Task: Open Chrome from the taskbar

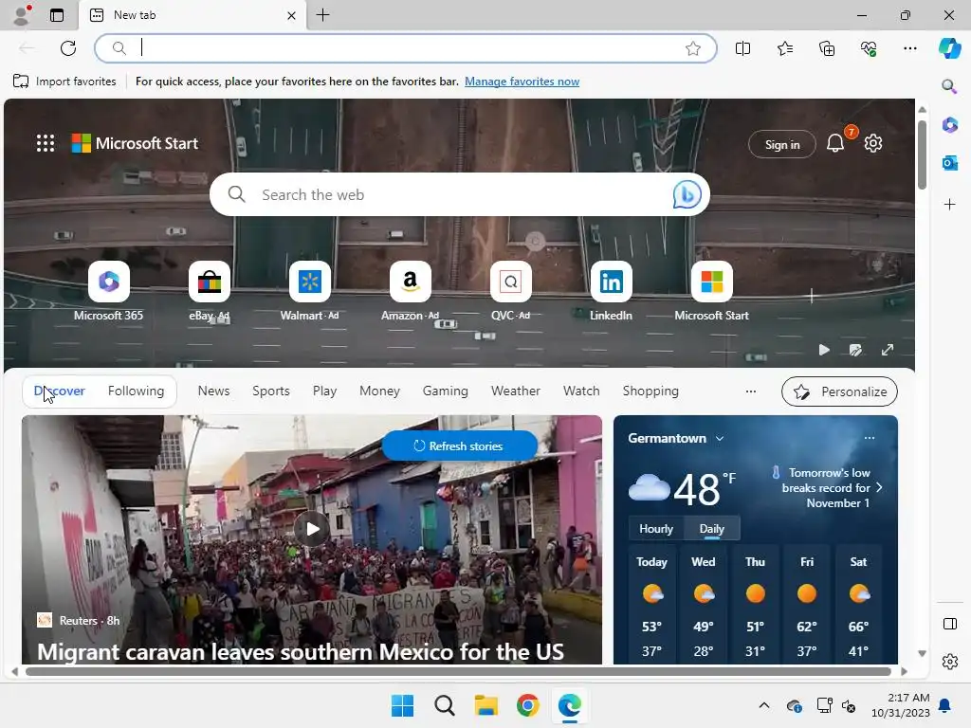Action: (527, 705)
